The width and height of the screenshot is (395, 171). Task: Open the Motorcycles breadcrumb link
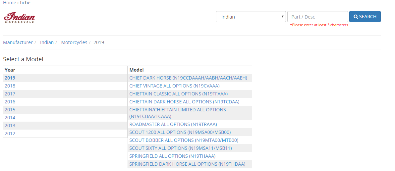coord(74,42)
